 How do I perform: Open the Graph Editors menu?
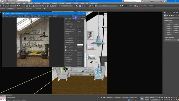click(x=46, y=3)
